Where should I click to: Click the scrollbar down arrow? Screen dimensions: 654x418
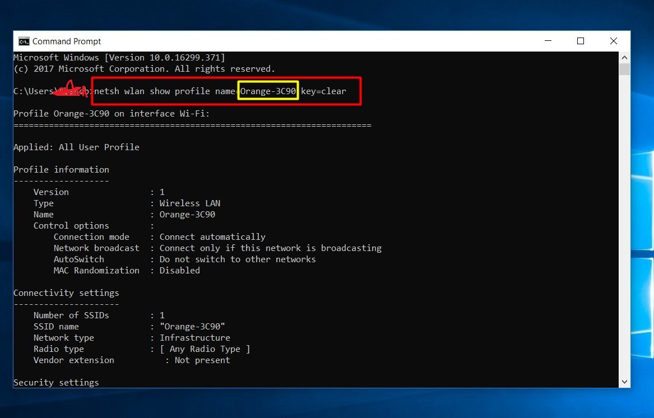[x=624, y=382]
